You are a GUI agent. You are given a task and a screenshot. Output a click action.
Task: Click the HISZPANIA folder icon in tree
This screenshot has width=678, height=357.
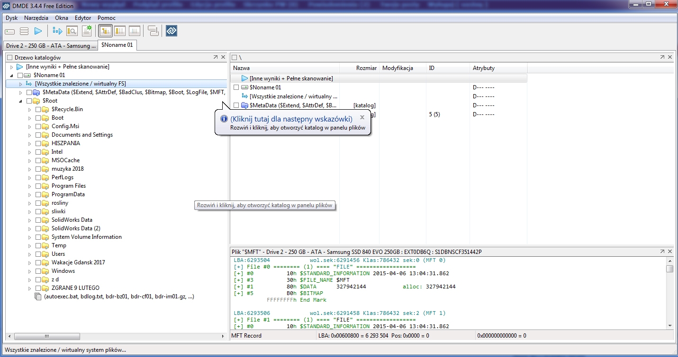pos(45,143)
